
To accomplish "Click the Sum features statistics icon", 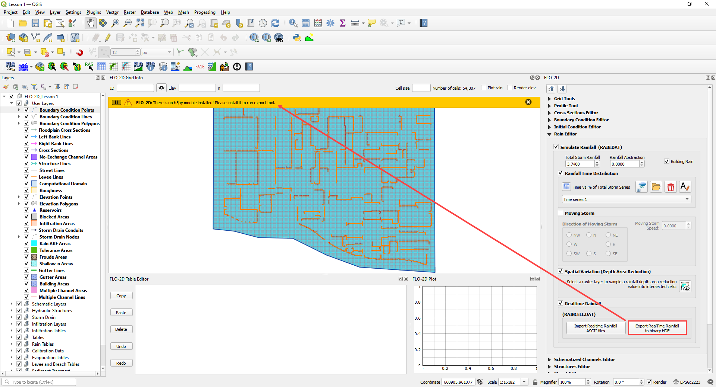I will coord(343,23).
